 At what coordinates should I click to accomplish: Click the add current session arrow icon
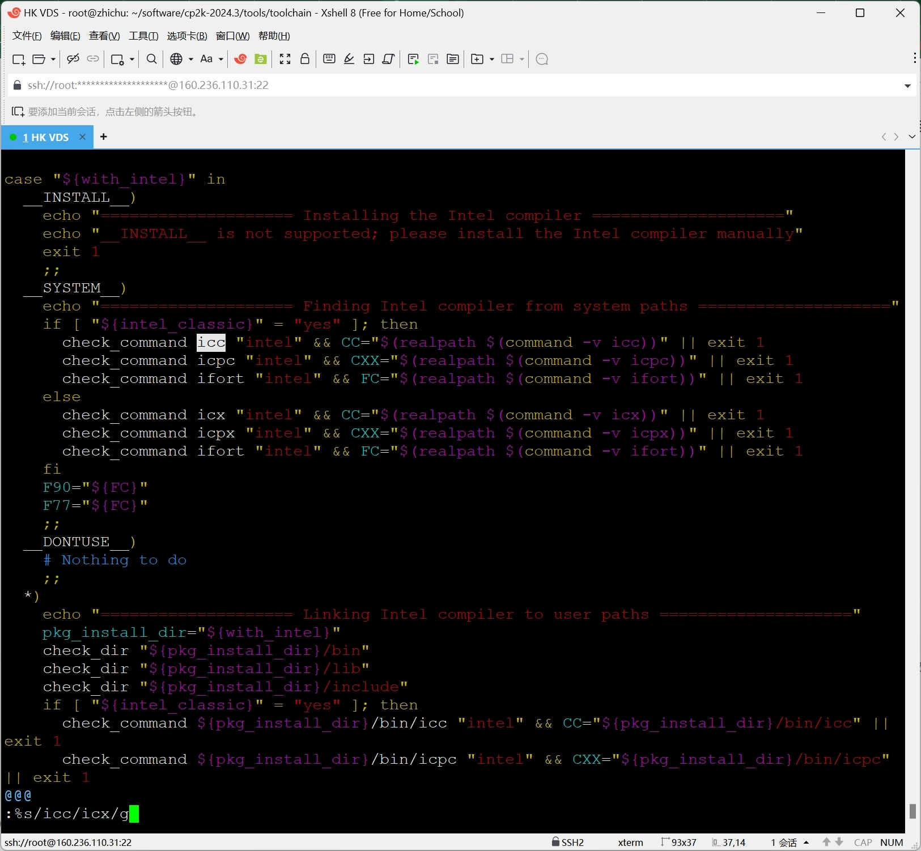tap(18, 112)
